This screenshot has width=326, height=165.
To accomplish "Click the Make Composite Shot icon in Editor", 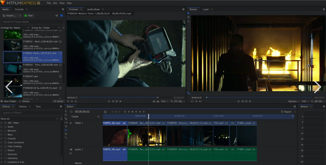I will coord(105,112).
